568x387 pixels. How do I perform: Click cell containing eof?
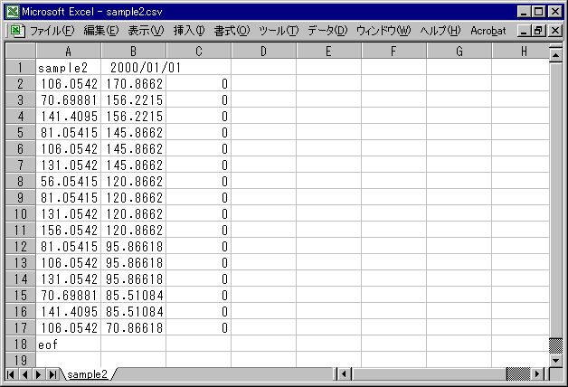coord(68,345)
